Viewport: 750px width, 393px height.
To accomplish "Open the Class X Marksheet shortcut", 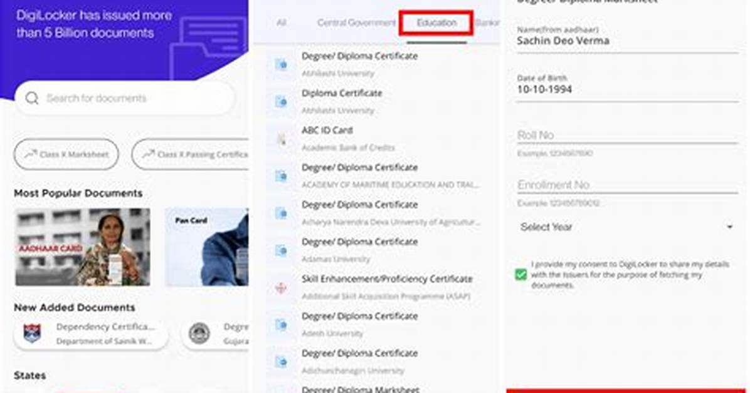I will (x=66, y=154).
